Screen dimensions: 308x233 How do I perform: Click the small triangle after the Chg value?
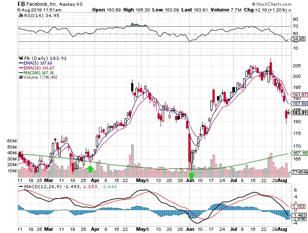coord(290,10)
